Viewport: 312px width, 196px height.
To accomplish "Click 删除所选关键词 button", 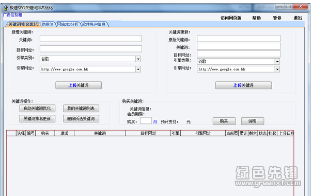I will [x=81, y=119].
